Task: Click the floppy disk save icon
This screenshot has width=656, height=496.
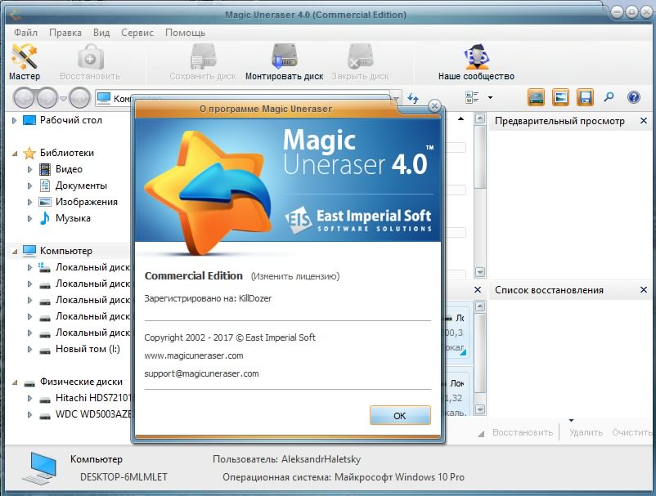Action: tap(585, 98)
